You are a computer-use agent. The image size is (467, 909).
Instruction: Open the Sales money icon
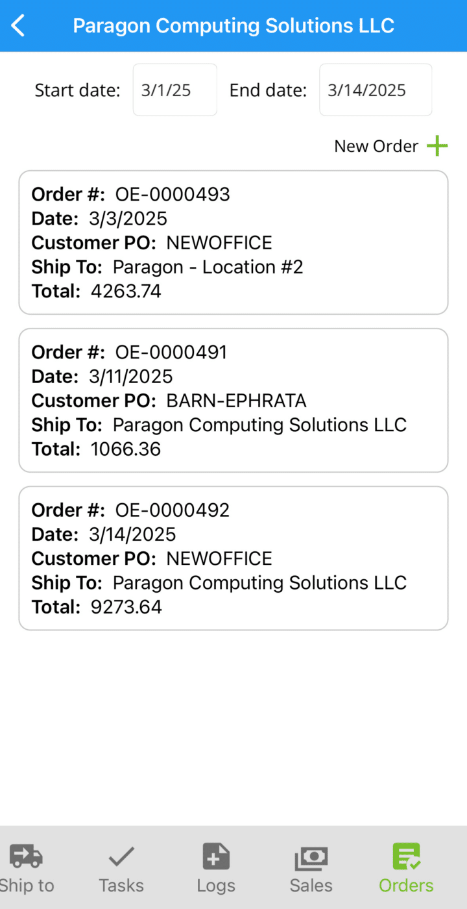(x=311, y=858)
